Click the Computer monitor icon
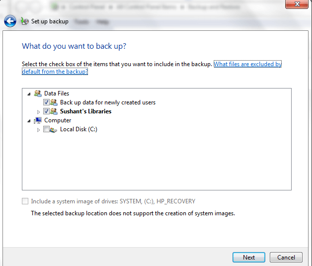The image size is (312, 266). (x=37, y=120)
